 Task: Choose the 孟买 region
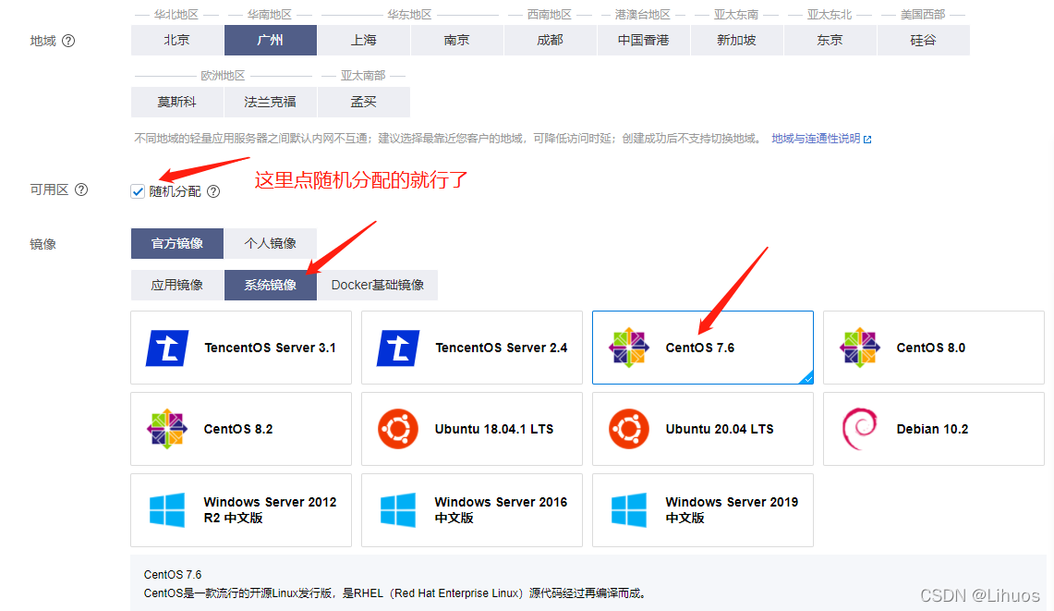(364, 103)
